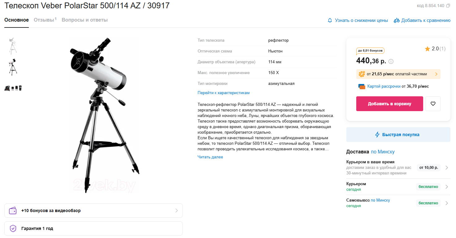This screenshot has width=456, height=238.
Task: Click the shield icon beside Гарантия 1 год
Action: (x=13, y=228)
